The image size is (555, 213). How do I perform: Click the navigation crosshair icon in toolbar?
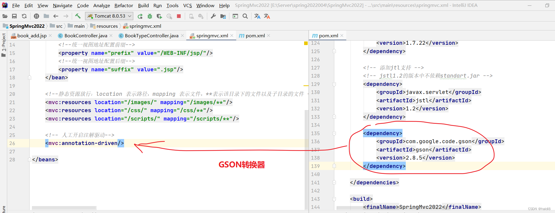pos(36,16)
